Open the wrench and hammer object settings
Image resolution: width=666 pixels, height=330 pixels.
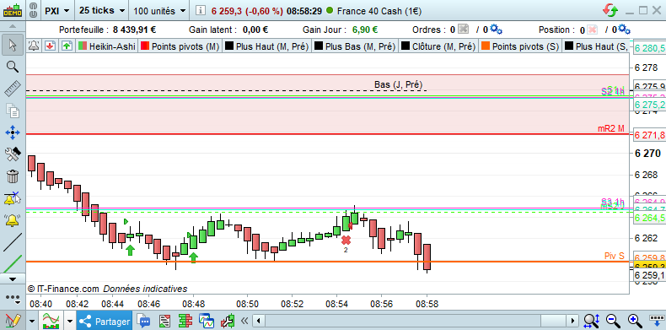point(13,154)
